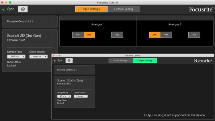Select Output Routing tab in the front window

click(x=145, y=61)
